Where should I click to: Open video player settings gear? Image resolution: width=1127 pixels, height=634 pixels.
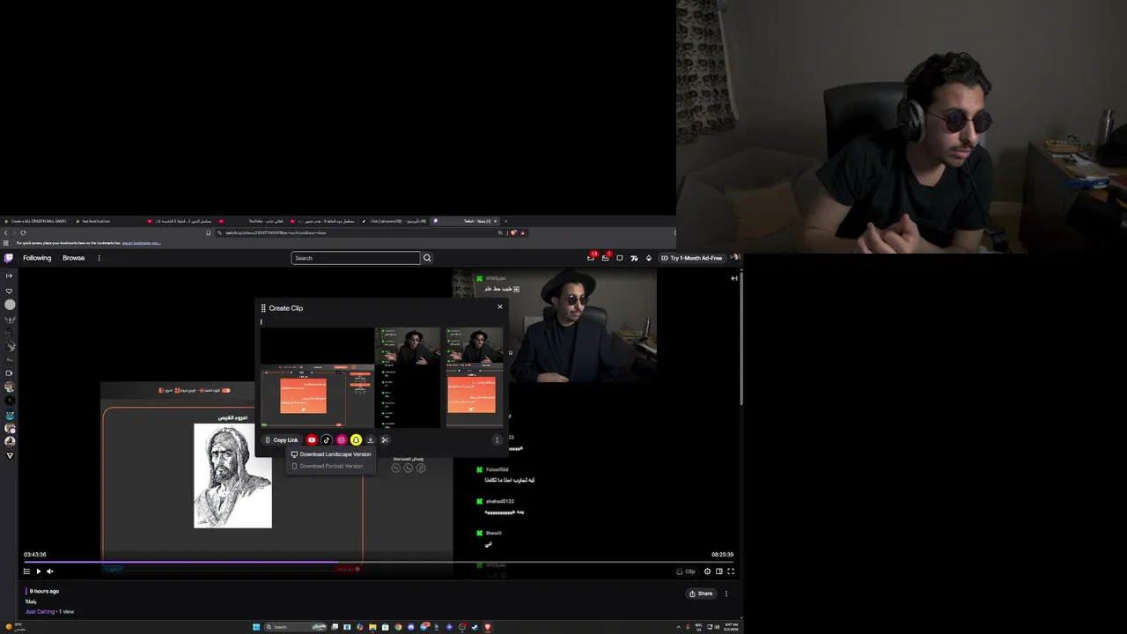pyautogui.click(x=707, y=571)
